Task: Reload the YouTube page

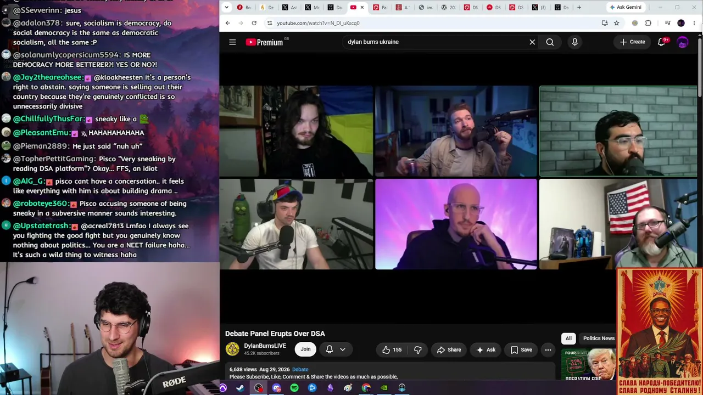Action: pos(254,23)
